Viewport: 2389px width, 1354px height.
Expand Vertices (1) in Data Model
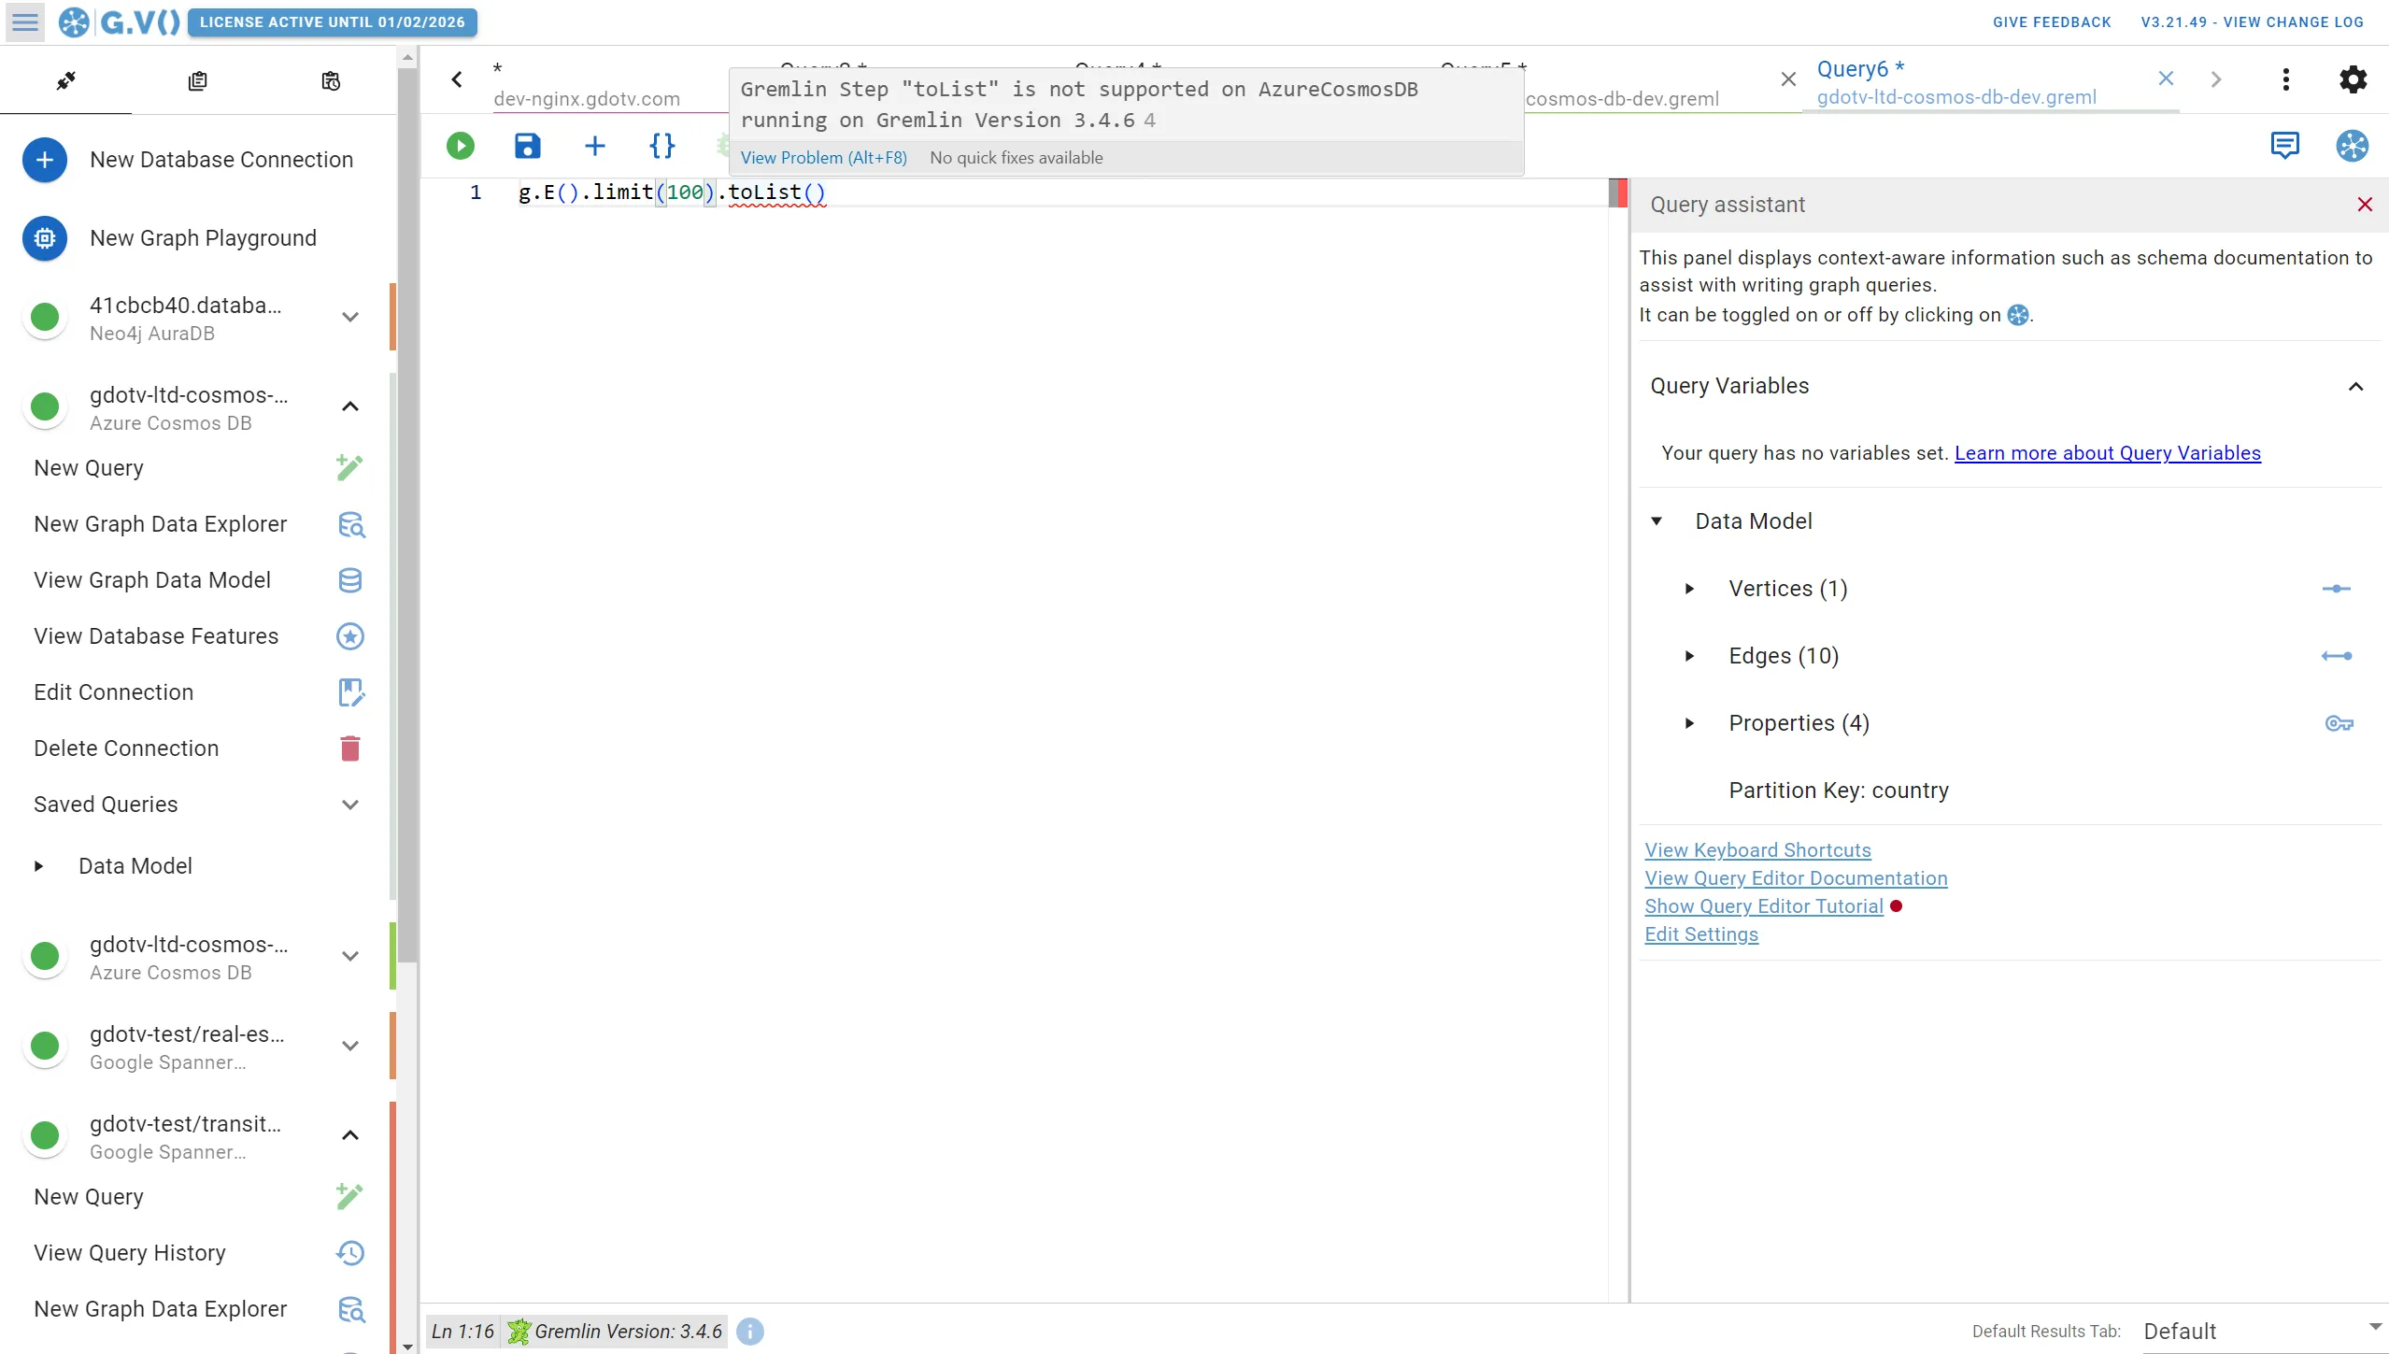click(x=1689, y=589)
